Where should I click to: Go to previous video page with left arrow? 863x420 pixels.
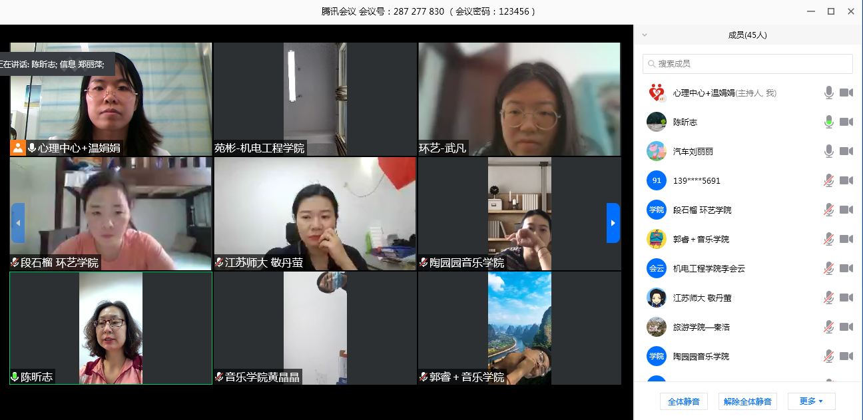[18, 223]
